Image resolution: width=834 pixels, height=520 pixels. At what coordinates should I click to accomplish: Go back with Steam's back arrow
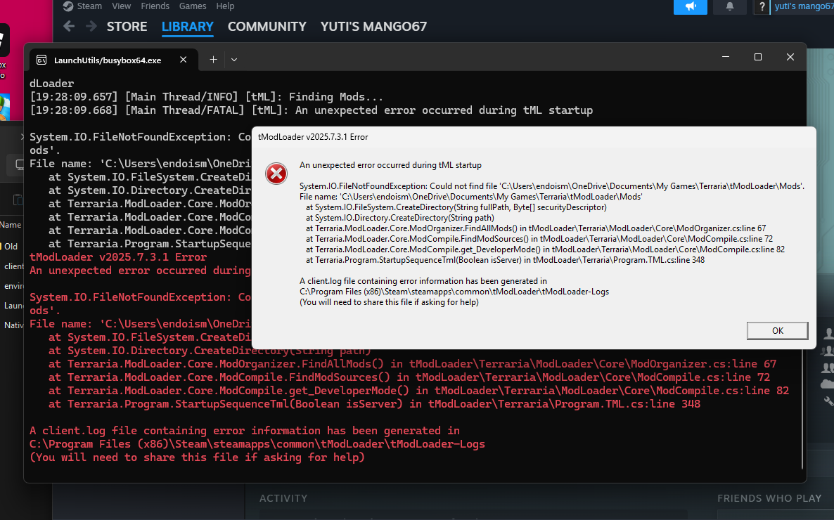[69, 26]
